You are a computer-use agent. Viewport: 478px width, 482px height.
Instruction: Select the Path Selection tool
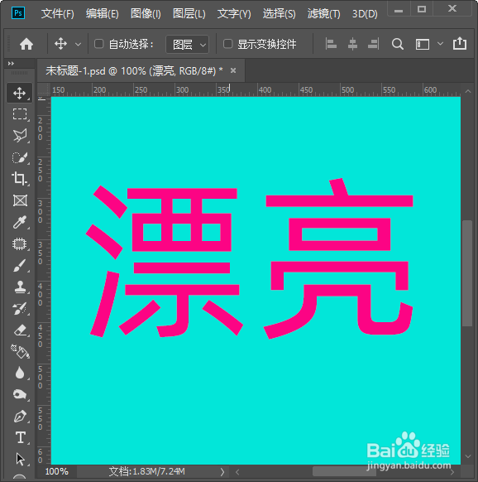(21, 459)
